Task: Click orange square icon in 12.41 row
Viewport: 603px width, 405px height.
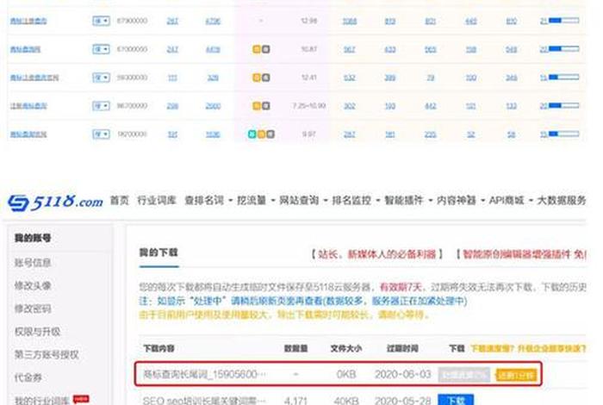Action: click(257, 78)
